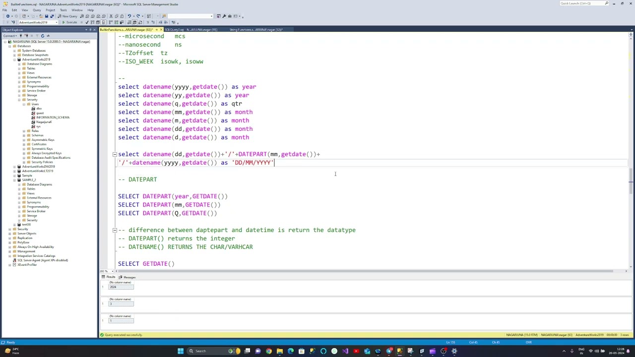Image resolution: width=635 pixels, height=357 pixels.
Task: Click the Cut scissors icon
Action: point(111,16)
